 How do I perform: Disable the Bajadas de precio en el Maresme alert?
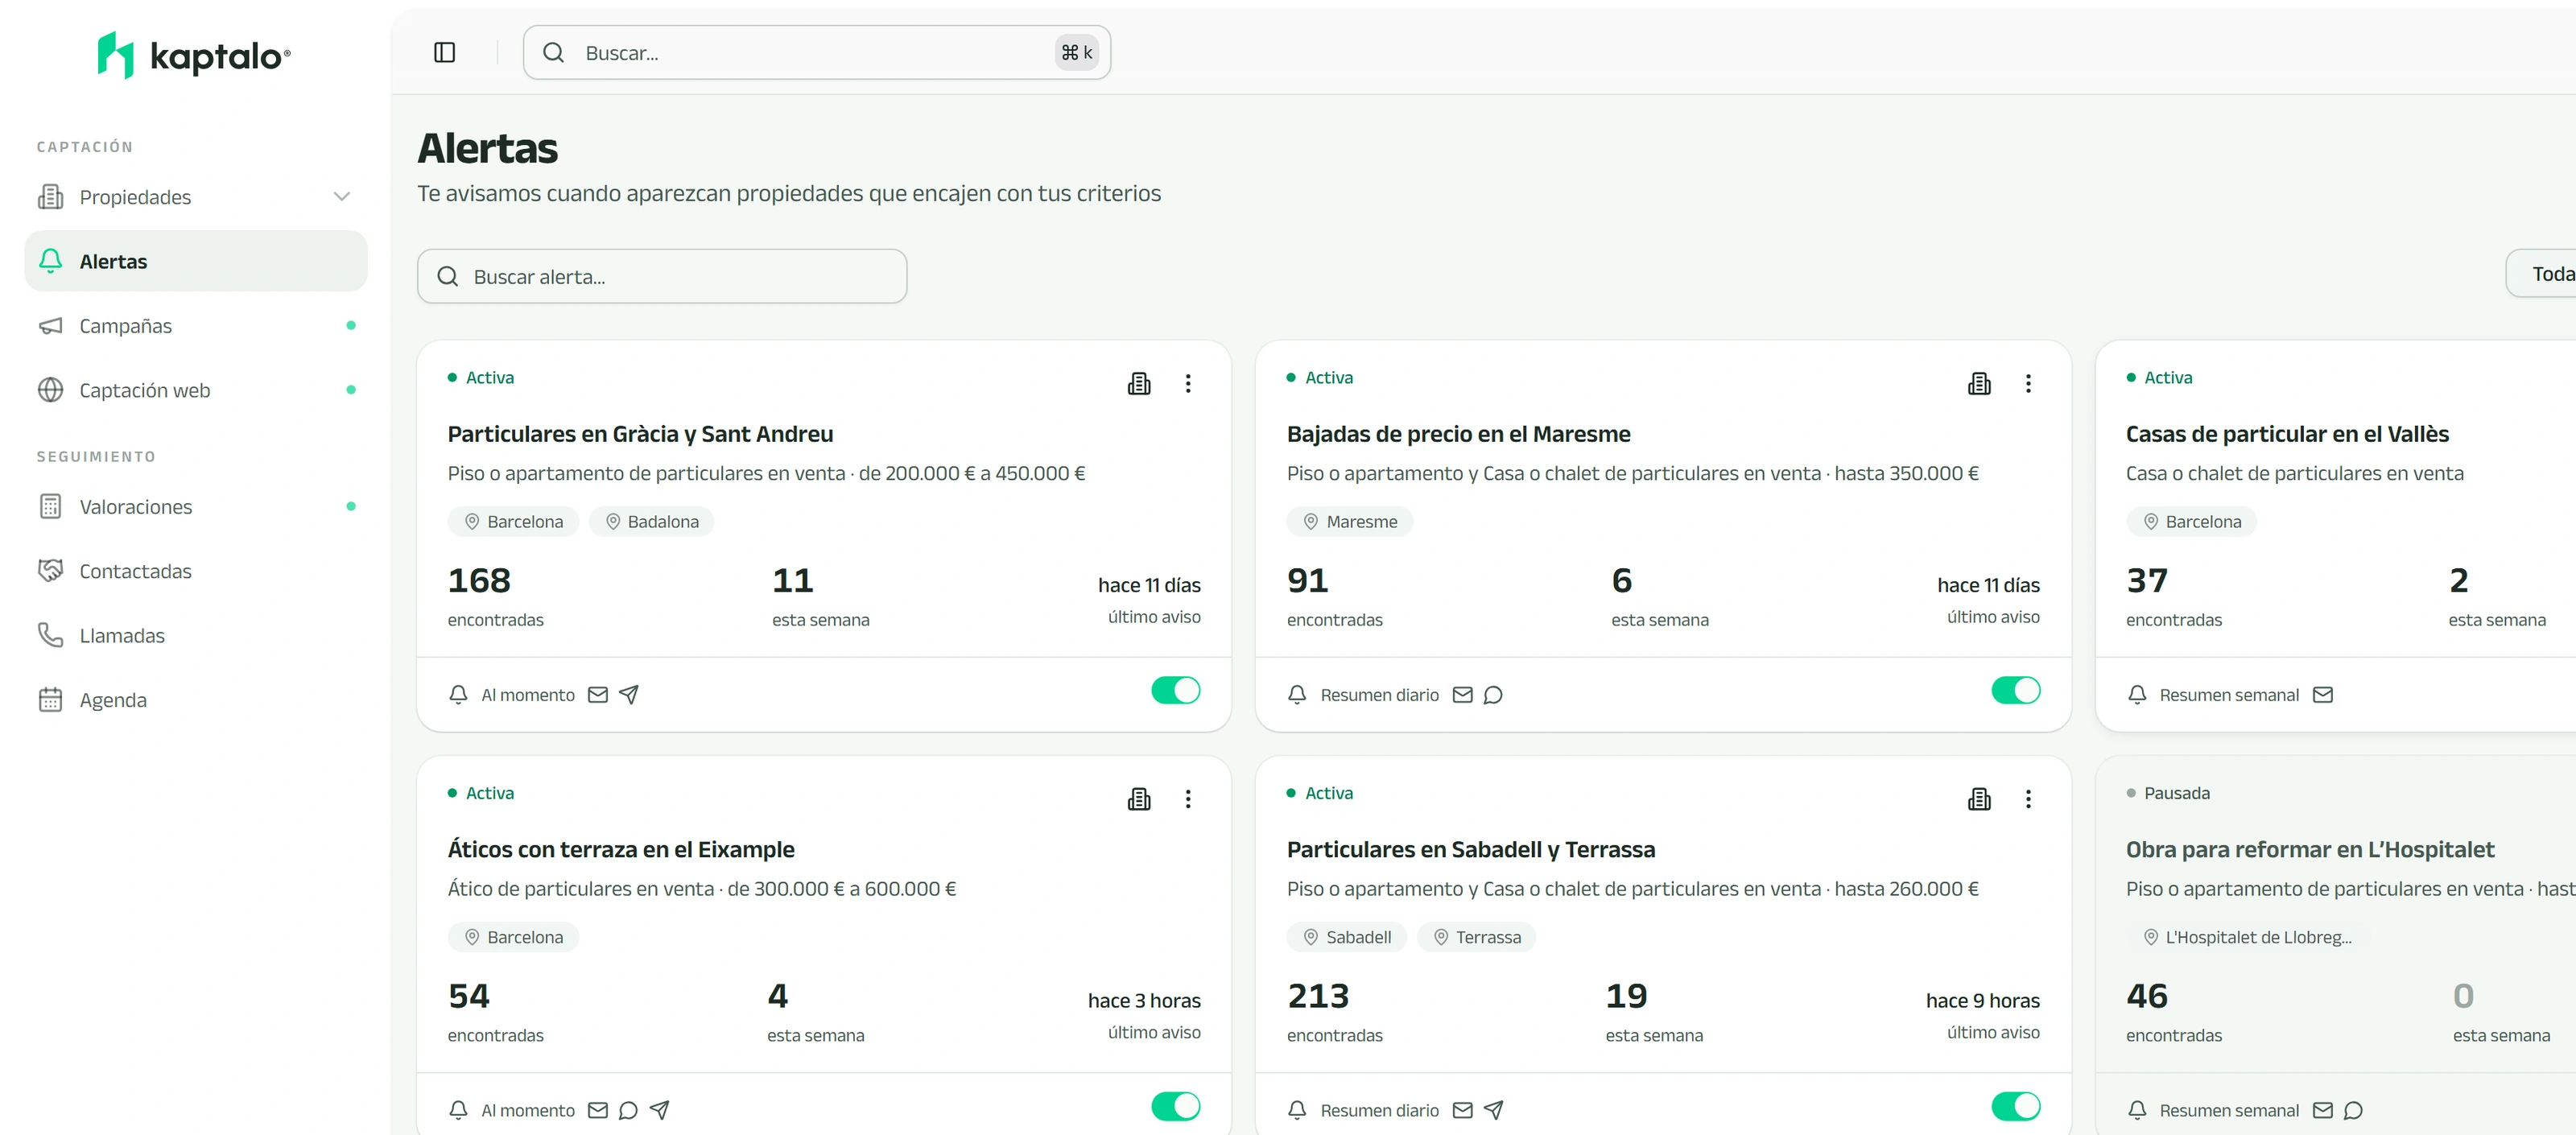point(2015,691)
